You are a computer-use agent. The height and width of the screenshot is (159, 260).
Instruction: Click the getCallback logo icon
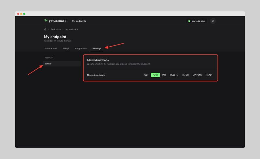tap(46, 20)
